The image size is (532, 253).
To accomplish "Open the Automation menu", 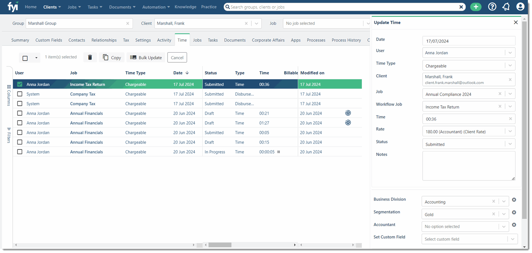I will (156, 7).
